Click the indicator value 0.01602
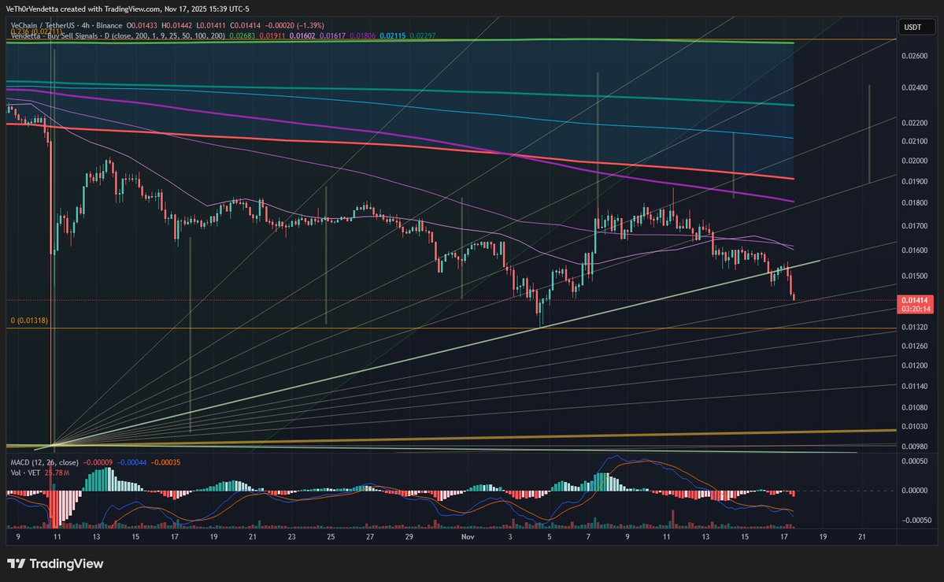Image resolution: width=944 pixels, height=582 pixels. tap(302, 36)
